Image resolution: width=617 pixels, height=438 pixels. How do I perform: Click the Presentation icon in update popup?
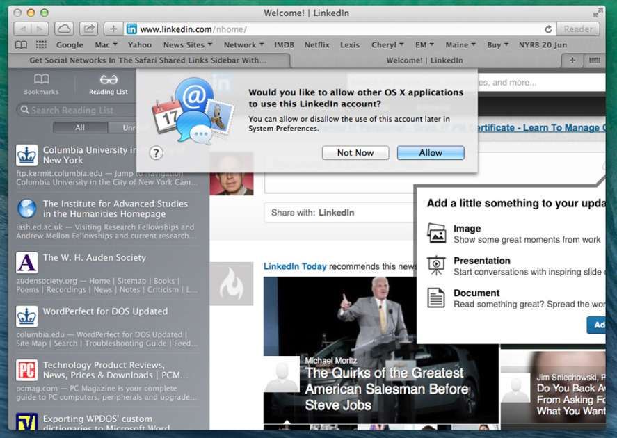(x=436, y=266)
